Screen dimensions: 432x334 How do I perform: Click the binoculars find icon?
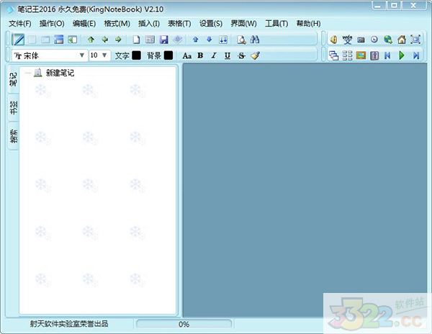[x=255, y=40]
